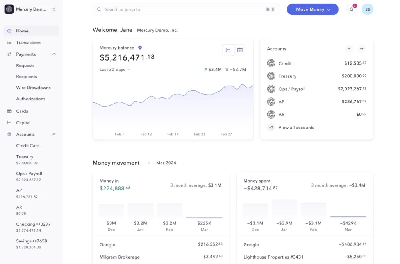
Task: Click View all accounts link
Action: click(x=296, y=128)
